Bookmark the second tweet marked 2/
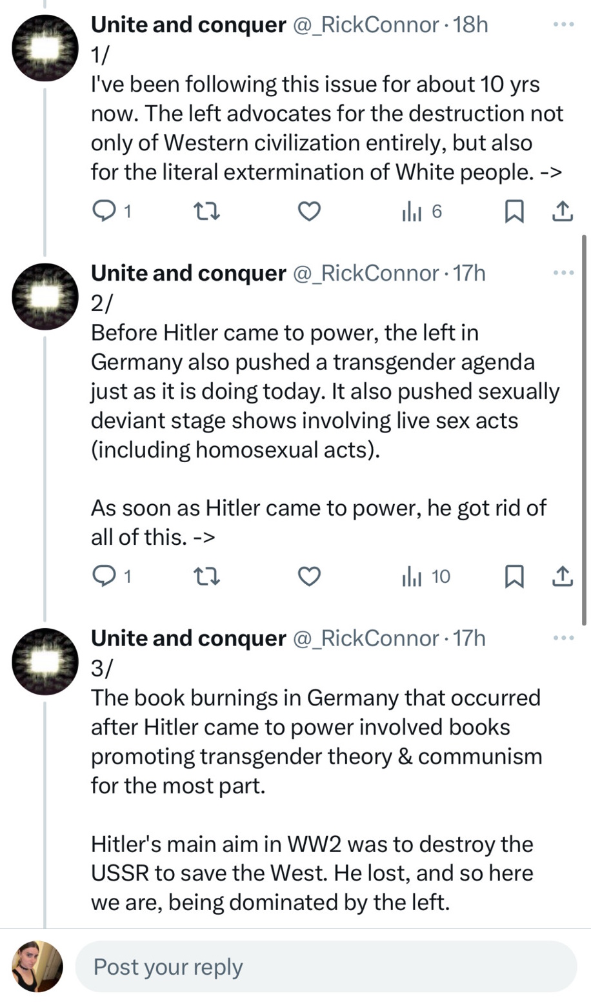Viewport: 591px width, 1007px height. (x=514, y=576)
